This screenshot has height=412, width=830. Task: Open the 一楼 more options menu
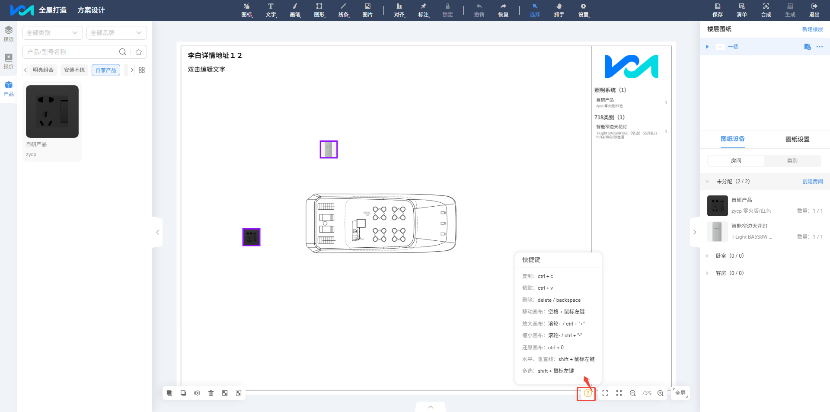pos(820,47)
